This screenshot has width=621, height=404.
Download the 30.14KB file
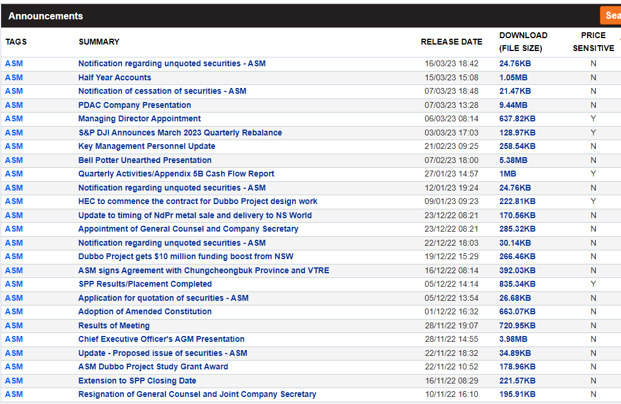[x=515, y=243]
